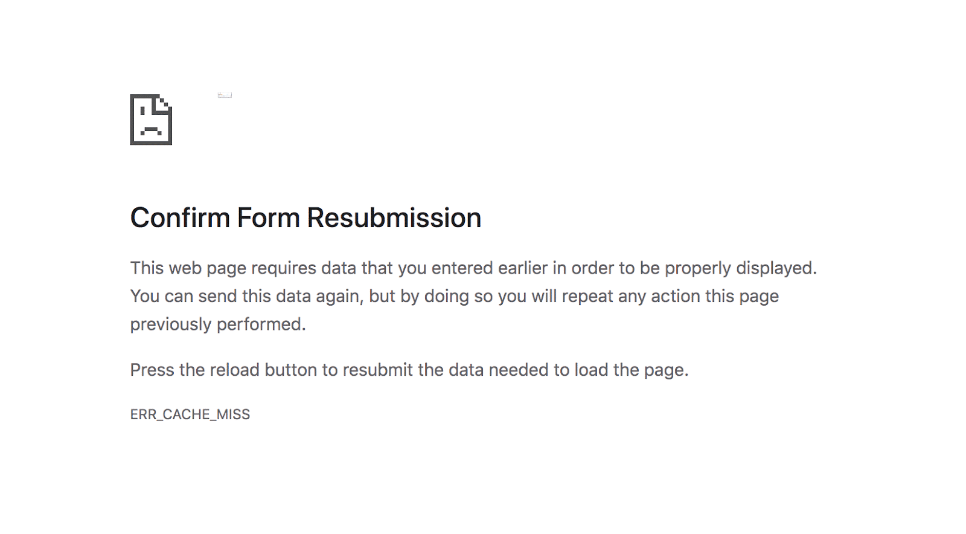Click the word "Form" in the heading

[268, 218]
